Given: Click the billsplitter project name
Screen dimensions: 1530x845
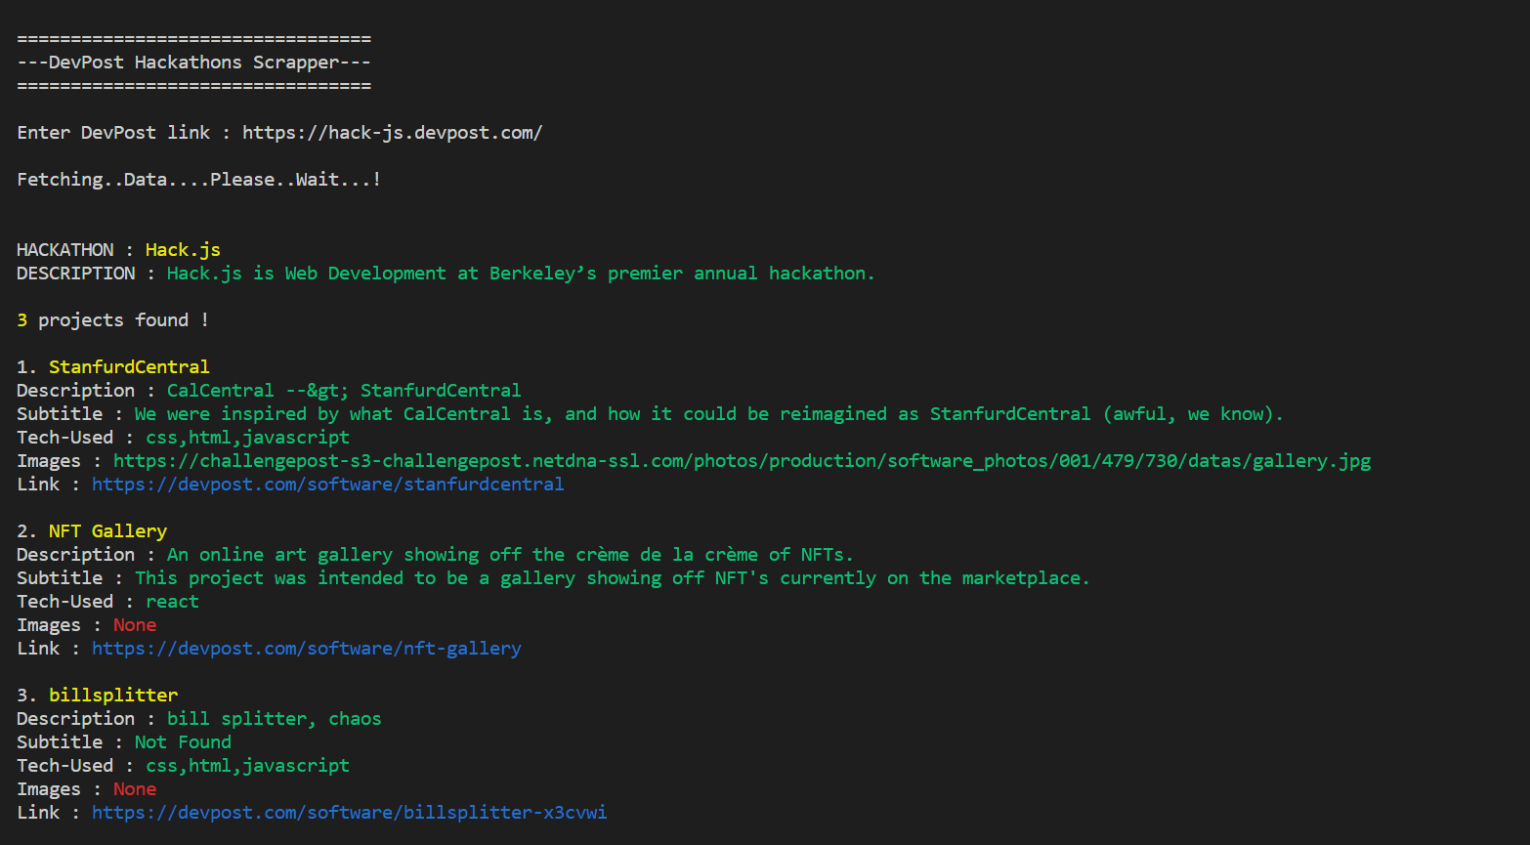Looking at the screenshot, I should click(x=114, y=695).
